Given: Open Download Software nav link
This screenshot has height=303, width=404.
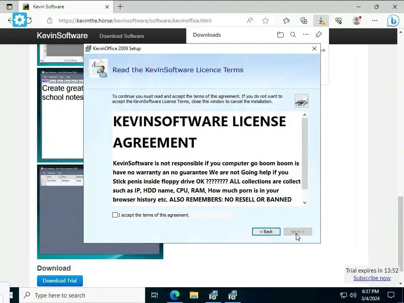Looking at the screenshot, I should coord(122,36).
